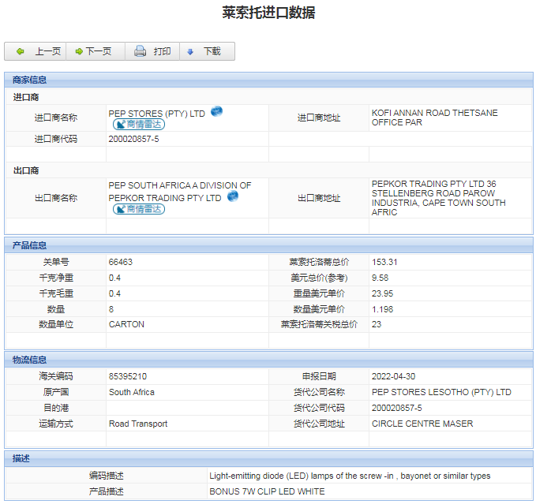
Task: Click the green previous-page arrow icon
Action: (21, 51)
